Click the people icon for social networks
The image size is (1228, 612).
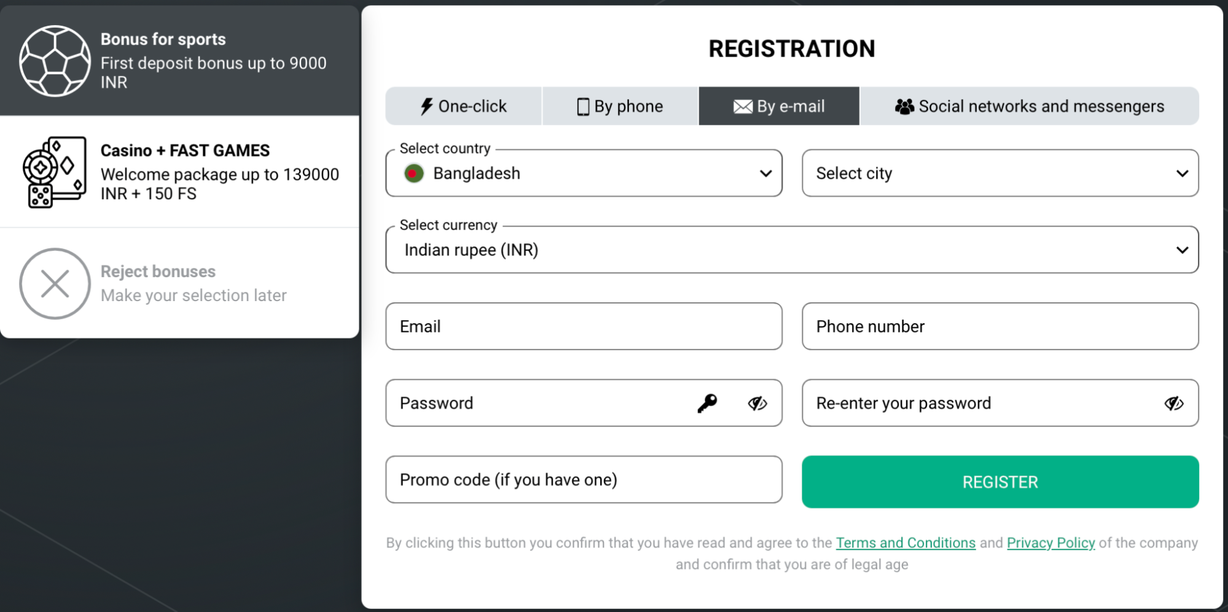(904, 106)
